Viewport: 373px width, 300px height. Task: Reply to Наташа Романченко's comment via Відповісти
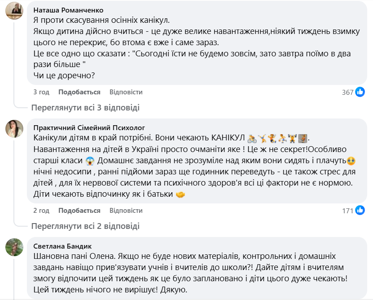click(x=126, y=92)
